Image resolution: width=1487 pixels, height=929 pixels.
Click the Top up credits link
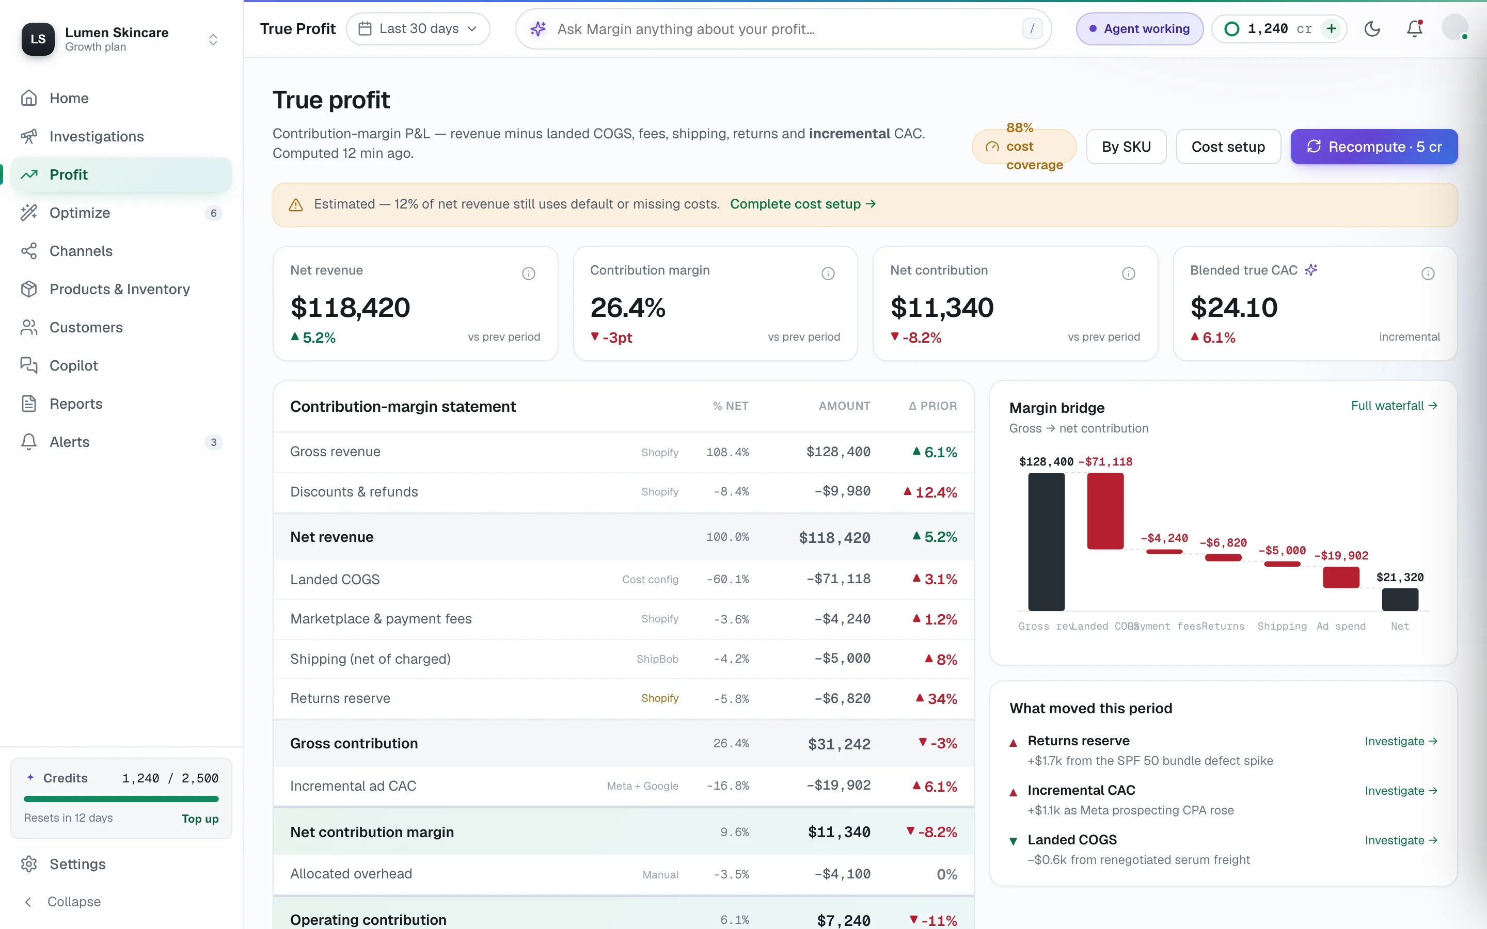tap(200, 819)
